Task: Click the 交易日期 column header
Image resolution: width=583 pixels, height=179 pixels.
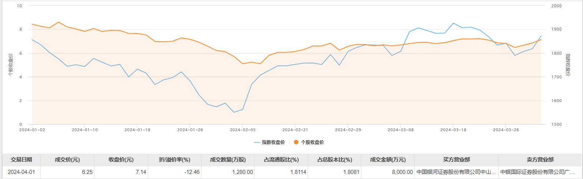Action: point(21,160)
